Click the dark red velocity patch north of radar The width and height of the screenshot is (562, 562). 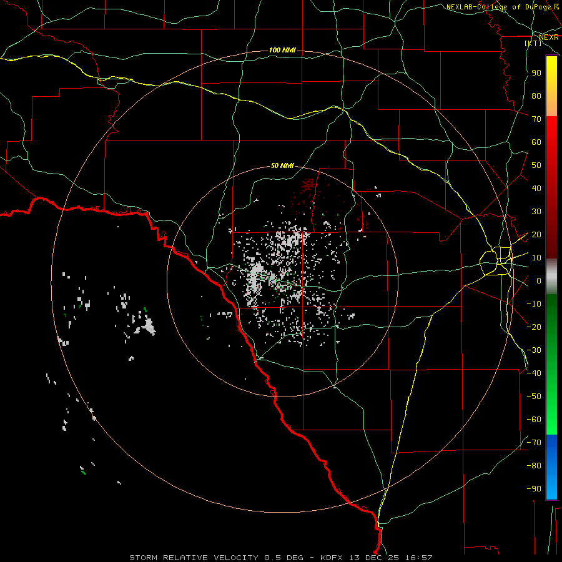[308, 185]
